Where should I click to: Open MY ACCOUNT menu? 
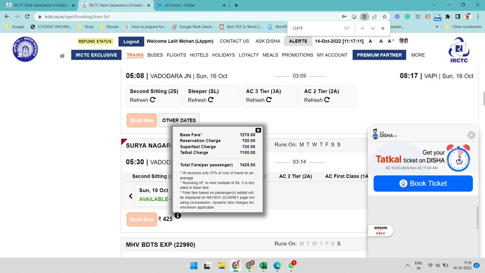click(332, 55)
